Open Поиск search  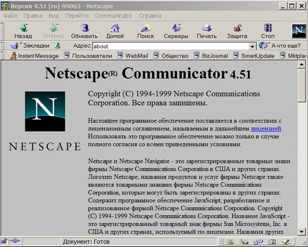click(145, 31)
